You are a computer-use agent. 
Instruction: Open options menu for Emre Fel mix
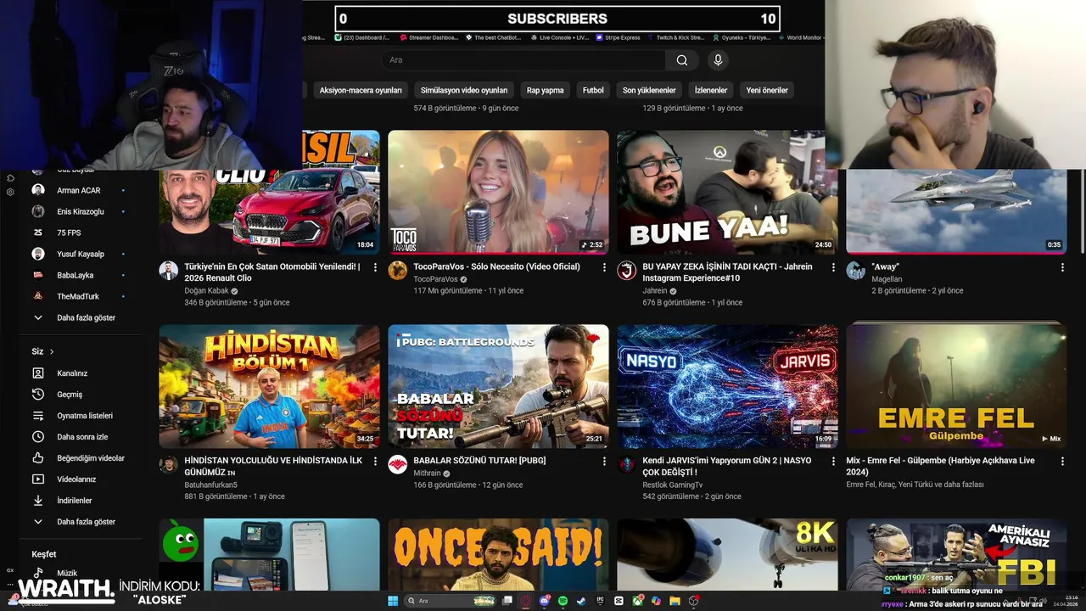click(x=1062, y=461)
